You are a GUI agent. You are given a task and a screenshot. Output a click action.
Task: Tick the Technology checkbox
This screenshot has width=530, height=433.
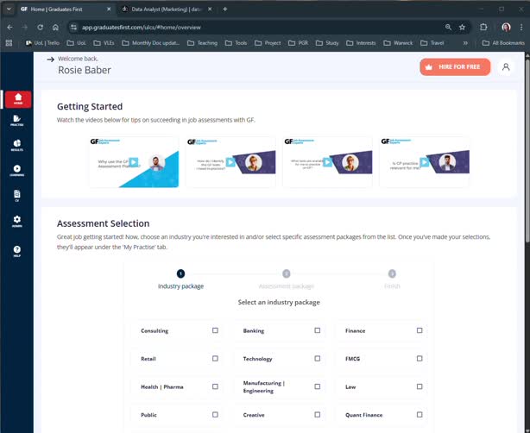[x=318, y=358]
